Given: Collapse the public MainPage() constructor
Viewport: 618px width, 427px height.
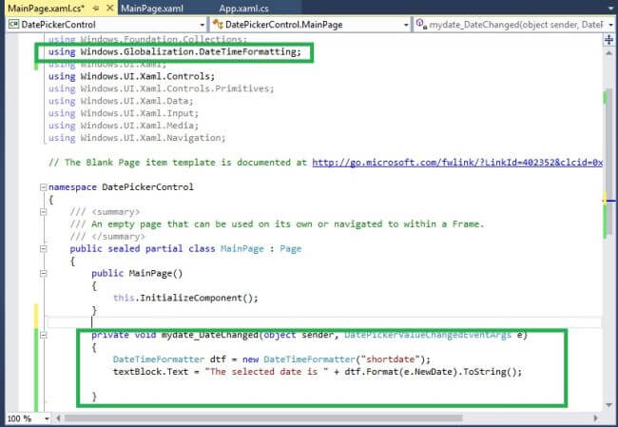Looking at the screenshot, I should (44, 273).
